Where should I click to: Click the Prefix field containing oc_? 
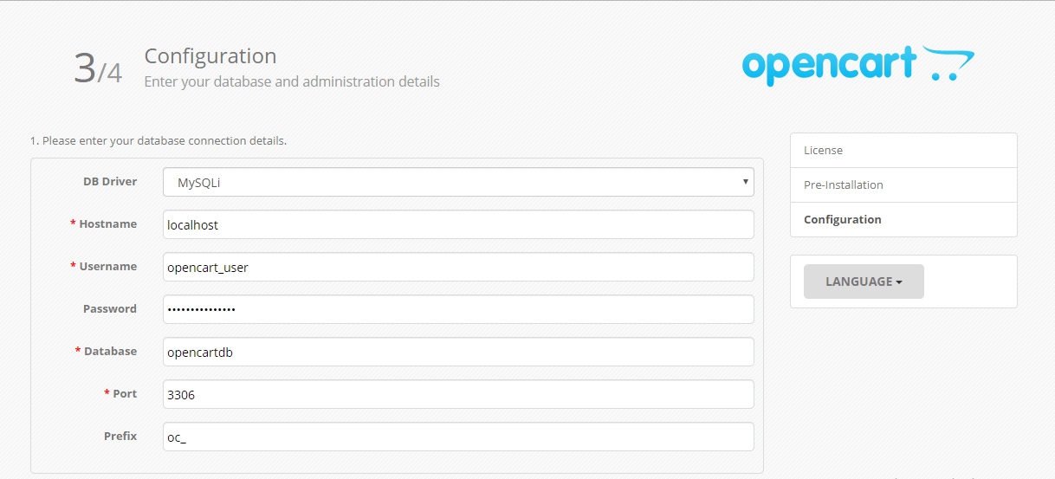[x=458, y=437]
